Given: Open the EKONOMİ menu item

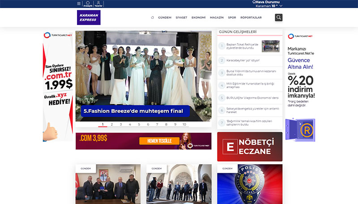Looking at the screenshot, I should point(198,17).
